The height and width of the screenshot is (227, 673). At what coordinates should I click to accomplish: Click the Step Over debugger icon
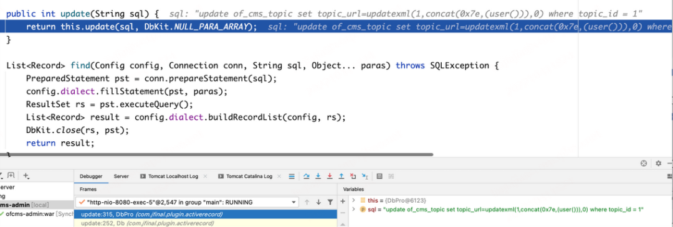(307, 176)
